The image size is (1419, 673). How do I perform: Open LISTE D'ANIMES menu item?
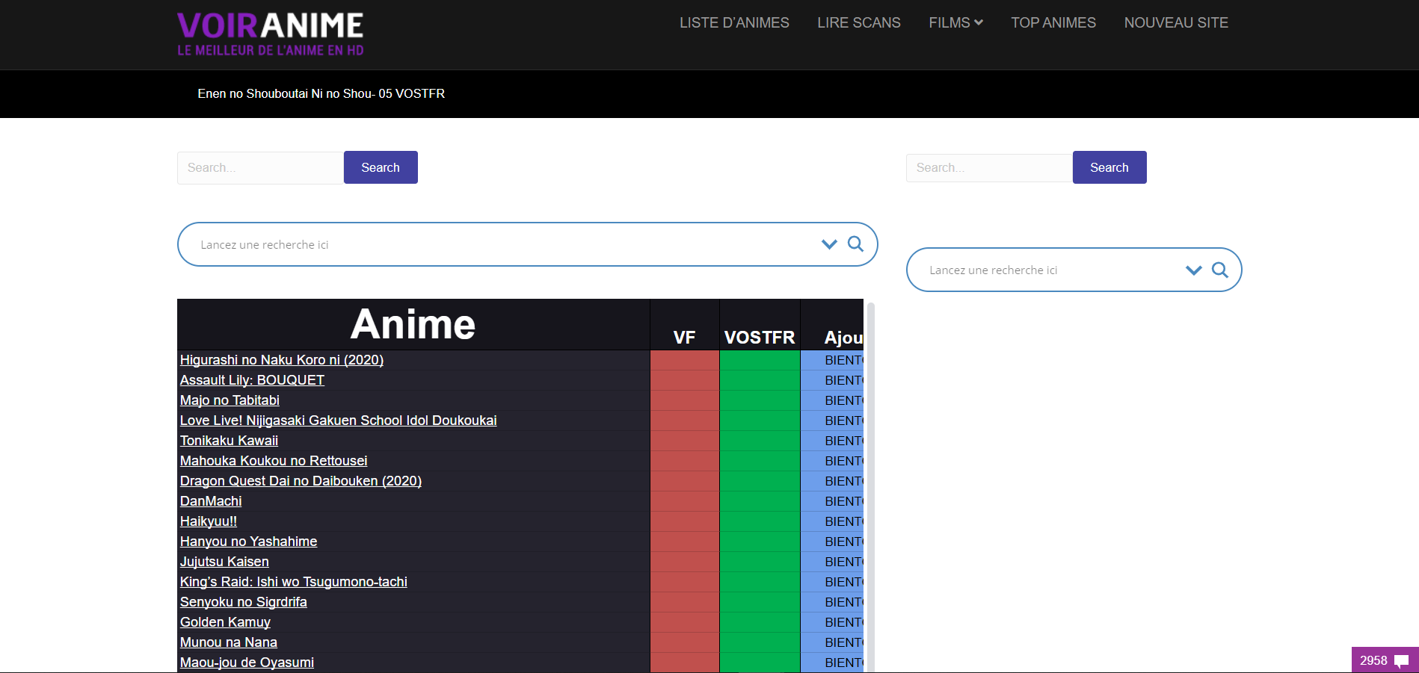click(x=734, y=22)
